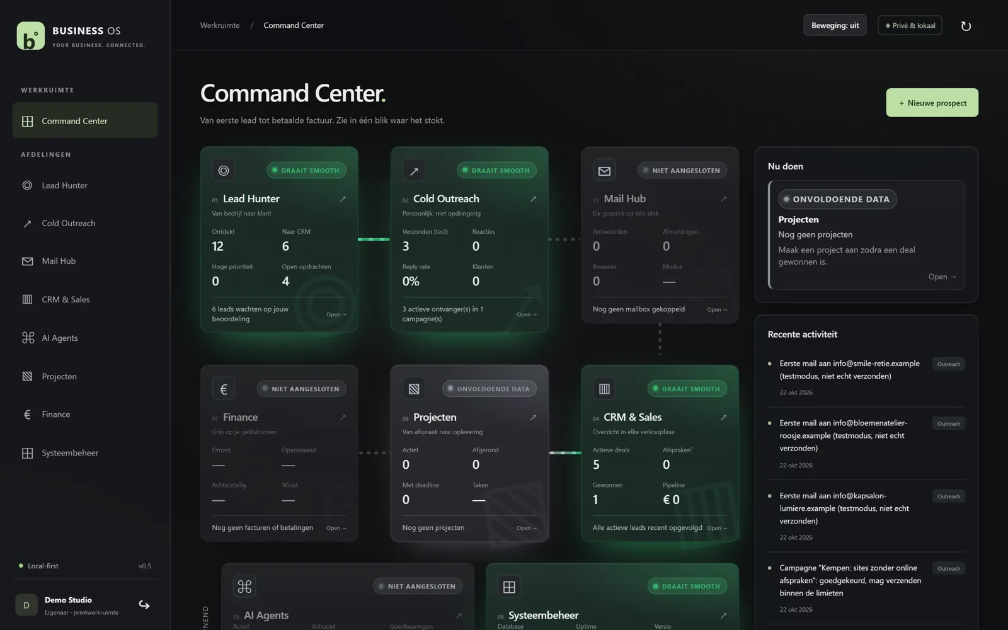This screenshot has width=1008, height=630.
Task: Click the Business OS logo icon
Action: [x=30, y=36]
